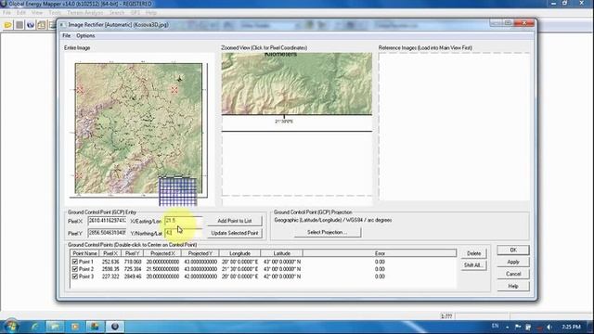This screenshot has height=334, width=594.
Task: Click the Shift All button
Action: point(473,265)
